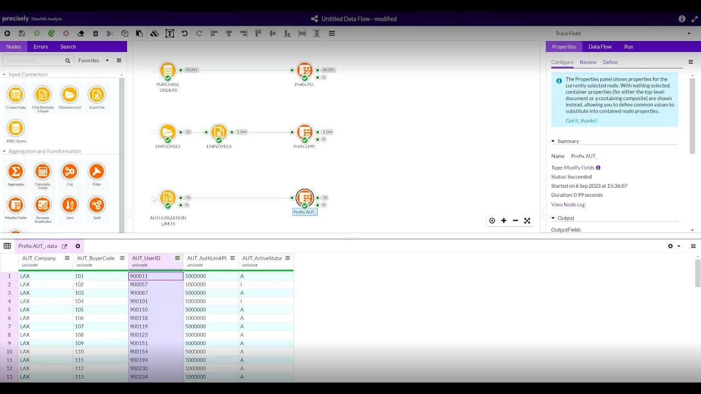
Task: Delete selection with the trash icon
Action: (96, 33)
